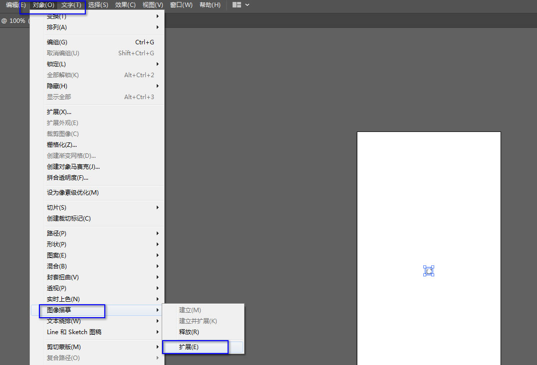The height and width of the screenshot is (365, 537).
Task: Open the 帮助(H) menu
Action: 210,5
